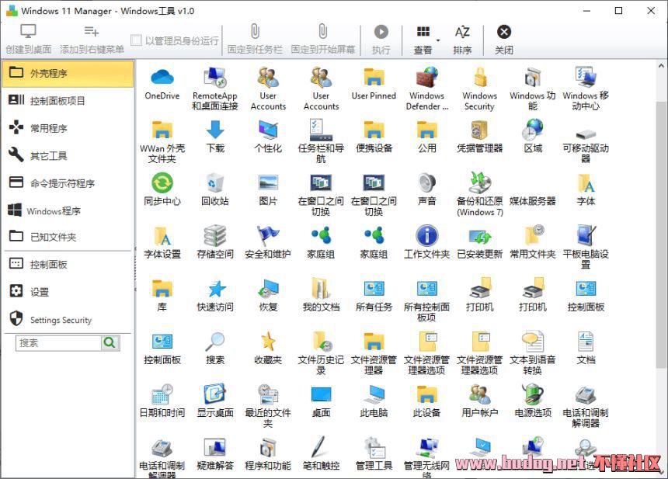Click the 执行 run button
The height and width of the screenshot is (479, 668).
click(381, 39)
